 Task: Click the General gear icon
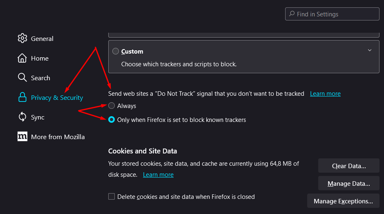[22, 38]
